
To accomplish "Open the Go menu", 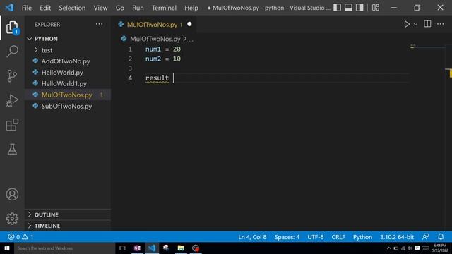I will (x=120, y=8).
